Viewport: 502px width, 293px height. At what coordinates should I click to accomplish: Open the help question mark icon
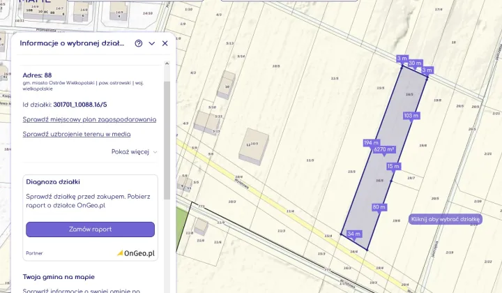(x=139, y=43)
